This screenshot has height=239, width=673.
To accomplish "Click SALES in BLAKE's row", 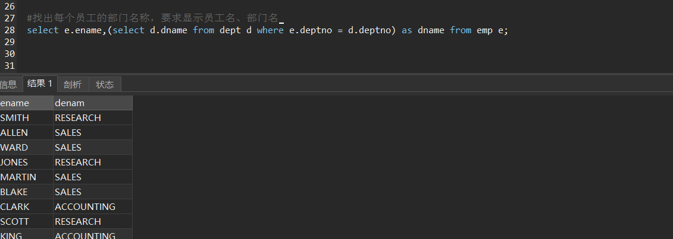I will (x=93, y=192).
